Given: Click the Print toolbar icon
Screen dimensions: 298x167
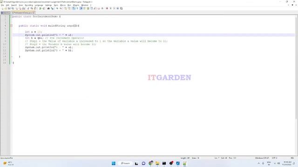Looking at the screenshot, I should coord(23,8).
